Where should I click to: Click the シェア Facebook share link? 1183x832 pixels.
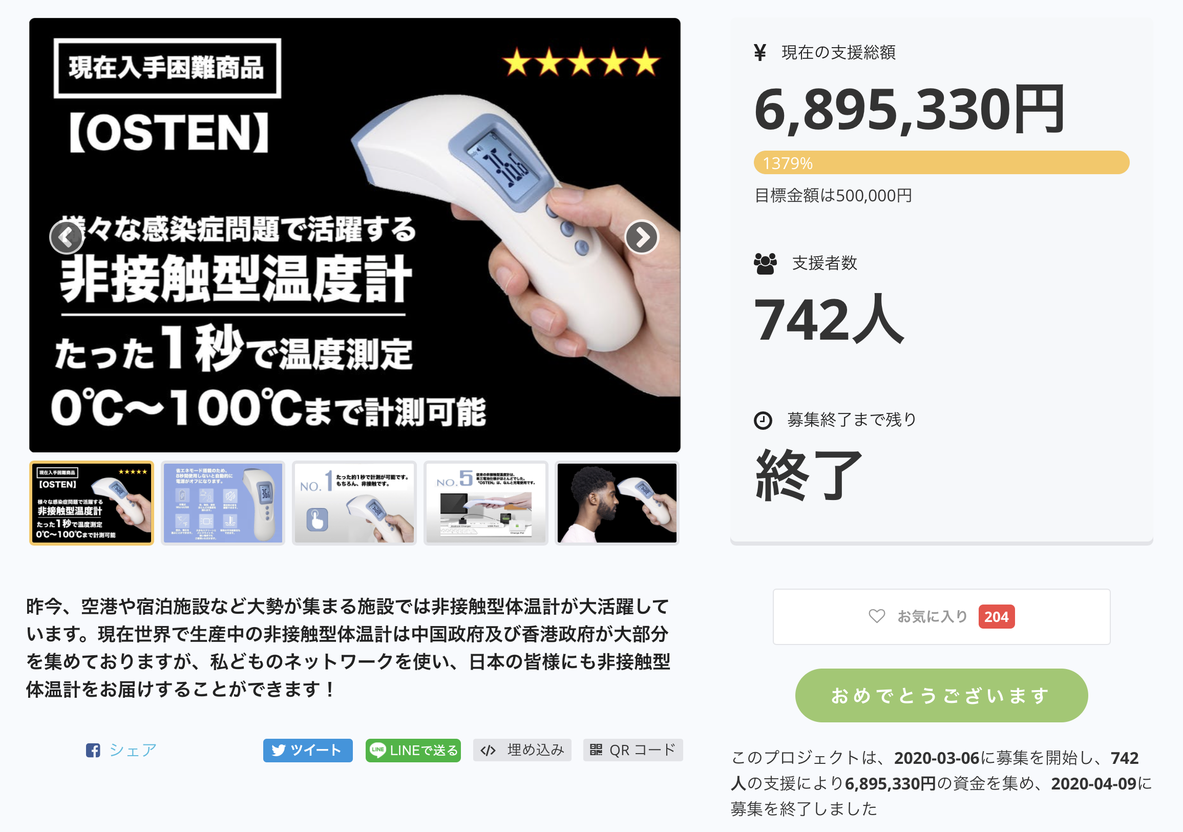[121, 750]
